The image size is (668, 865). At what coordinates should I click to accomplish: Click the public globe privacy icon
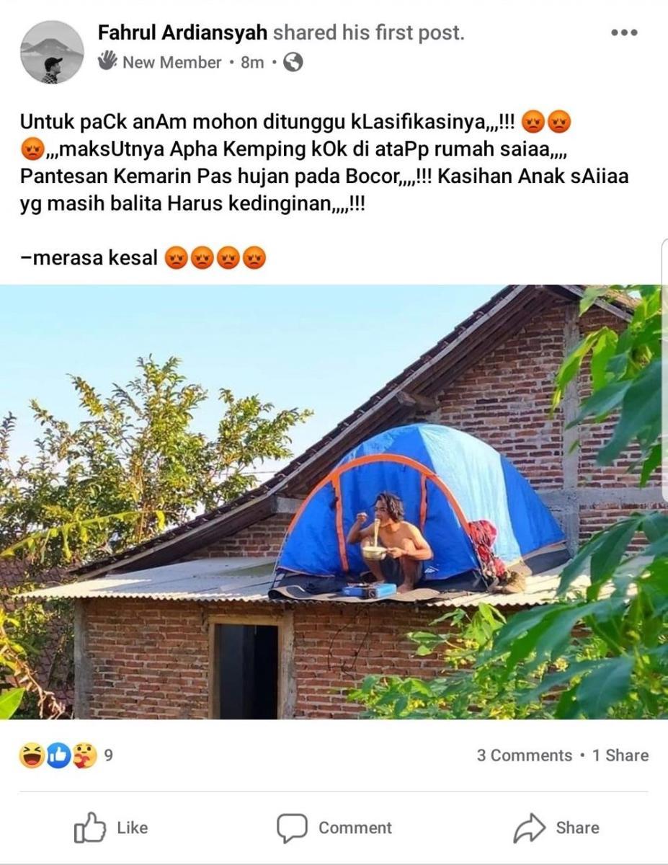293,62
